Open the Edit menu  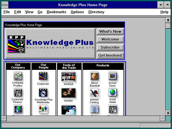coord(17,12)
